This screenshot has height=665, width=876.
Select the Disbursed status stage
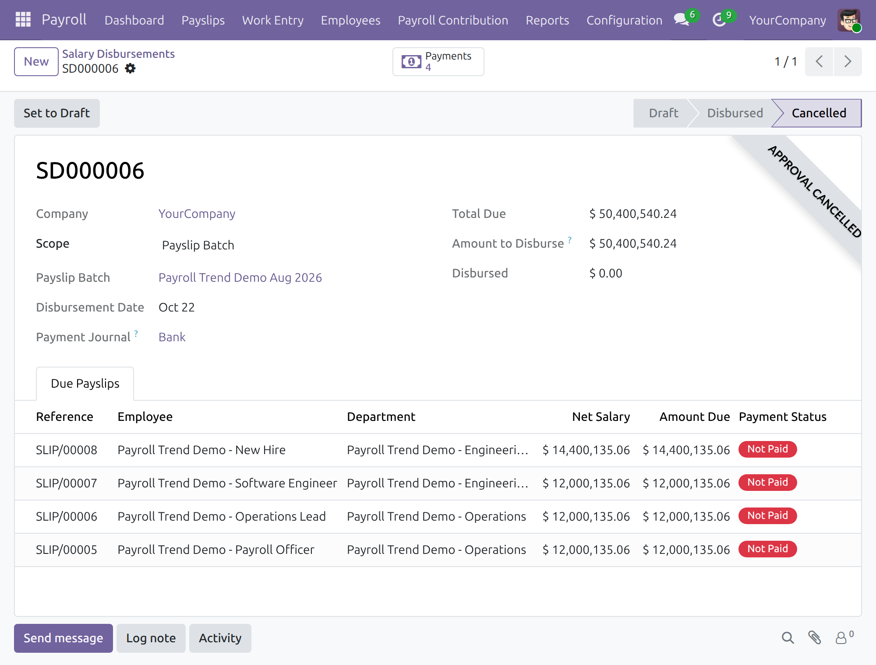tap(735, 113)
